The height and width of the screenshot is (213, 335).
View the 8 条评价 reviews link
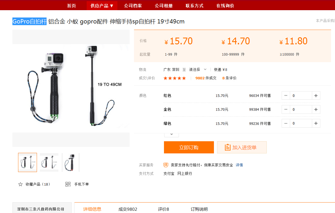[x=229, y=78]
